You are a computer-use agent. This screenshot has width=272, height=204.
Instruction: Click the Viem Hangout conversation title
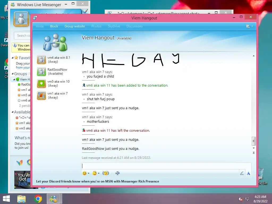(98, 38)
